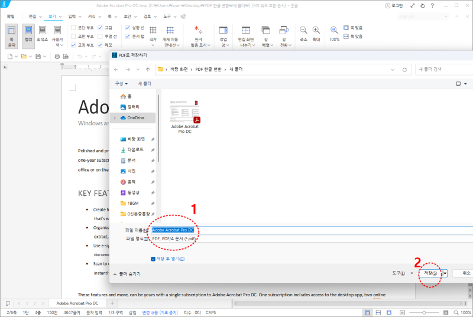The image size is (473, 317).
Task: Select the Adobe Acrobat Pro DC PDF thumbnail
Action: click(184, 117)
